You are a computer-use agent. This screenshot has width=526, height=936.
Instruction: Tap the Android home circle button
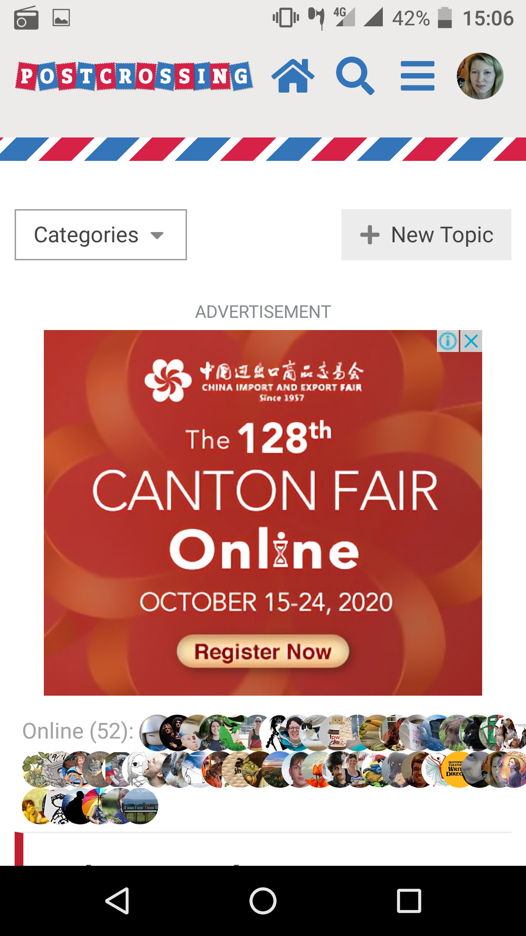pos(263,901)
